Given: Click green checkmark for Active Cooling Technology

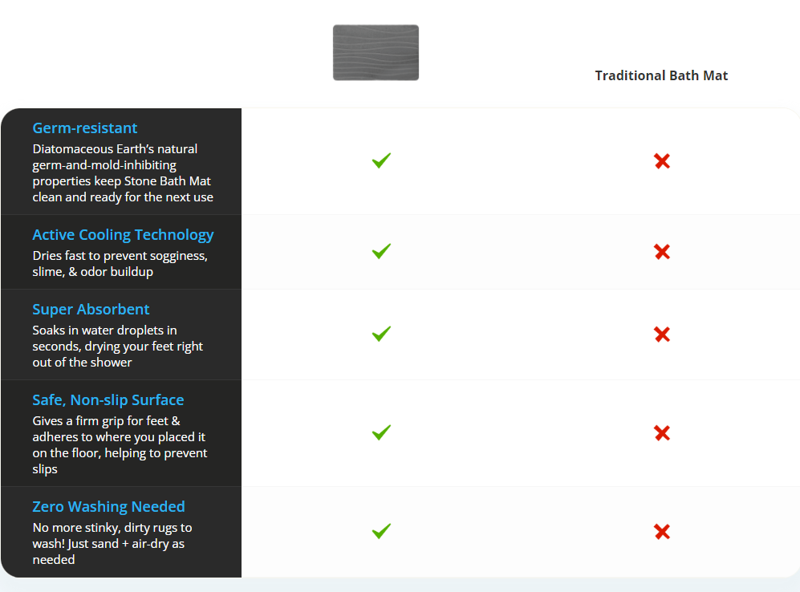Looking at the screenshot, I should coord(381,252).
